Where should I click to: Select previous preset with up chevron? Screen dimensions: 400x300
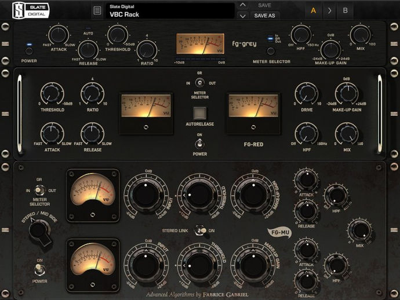pos(242,5)
